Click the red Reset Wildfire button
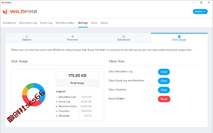 [x=164, y=99]
